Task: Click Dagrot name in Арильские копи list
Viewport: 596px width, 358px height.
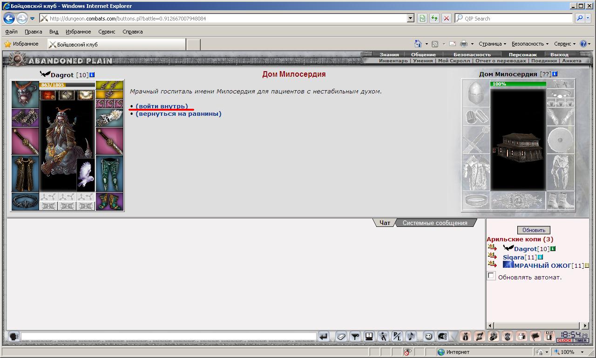Action: (525, 249)
